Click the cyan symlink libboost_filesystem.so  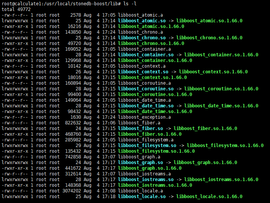[147, 146]
